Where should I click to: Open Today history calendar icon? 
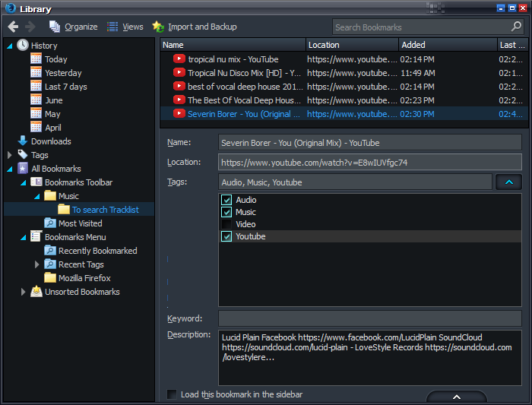pyautogui.click(x=36, y=59)
